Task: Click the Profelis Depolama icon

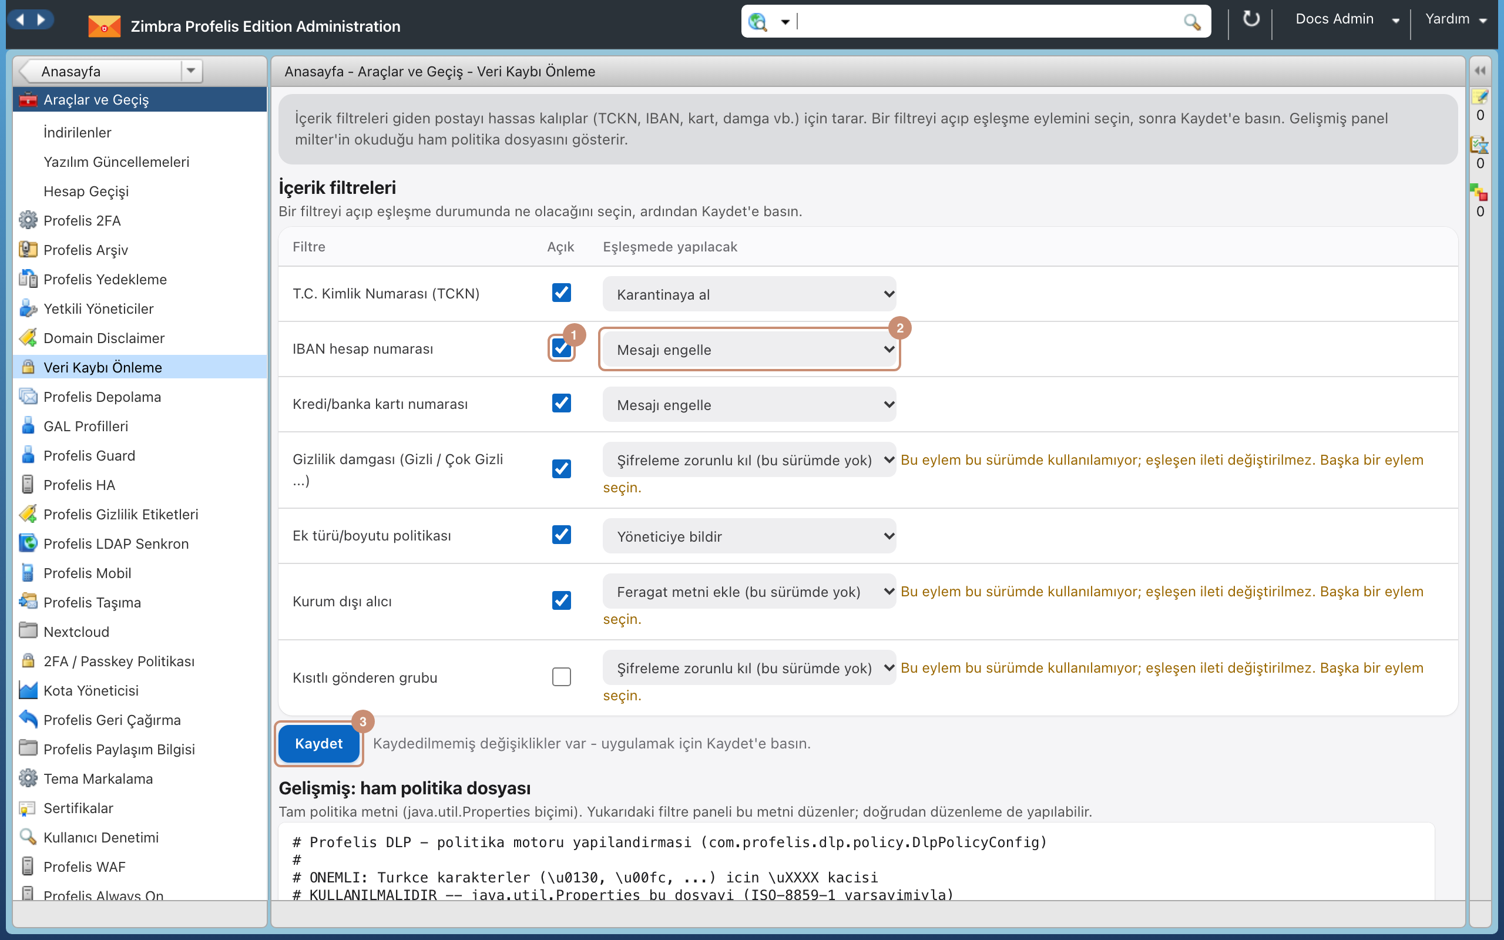Action: [28, 396]
